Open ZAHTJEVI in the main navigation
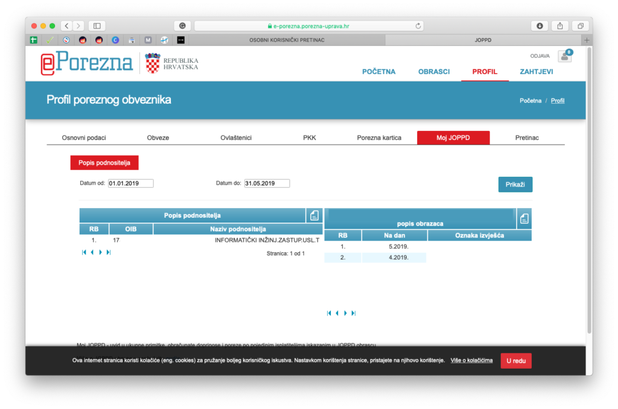This screenshot has height=409, width=618. click(x=536, y=71)
